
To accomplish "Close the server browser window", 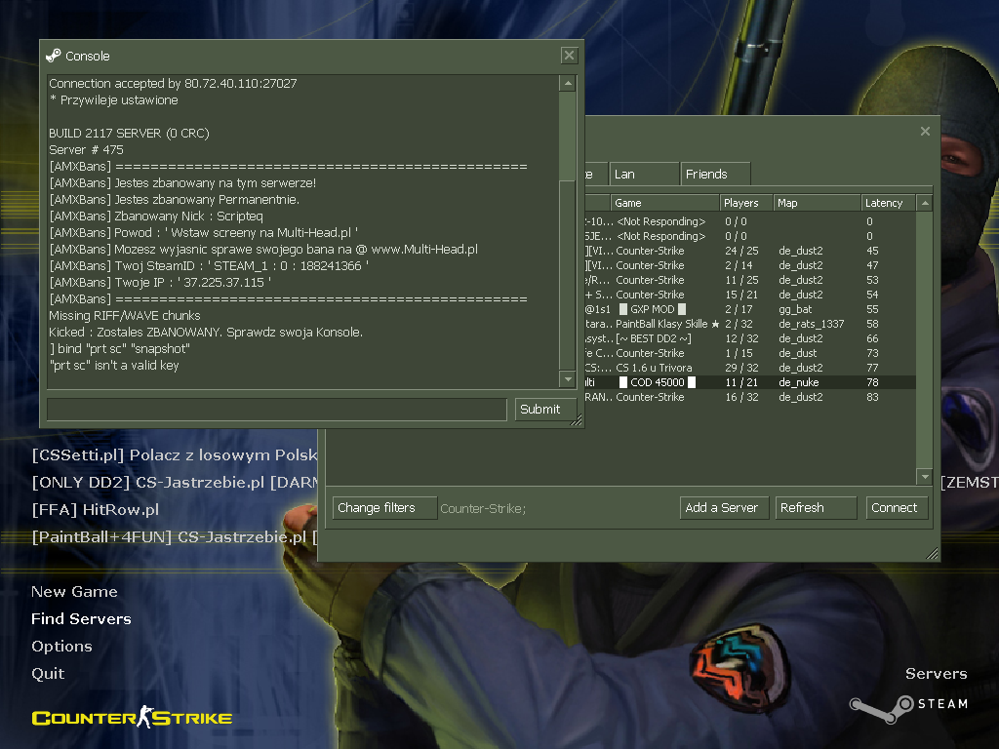I will click(925, 132).
